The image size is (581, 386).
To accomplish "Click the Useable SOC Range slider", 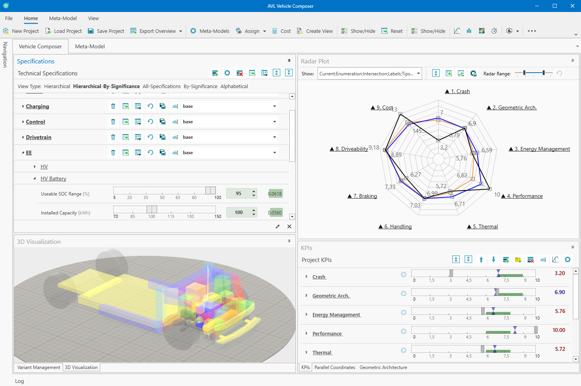I will (164, 190).
